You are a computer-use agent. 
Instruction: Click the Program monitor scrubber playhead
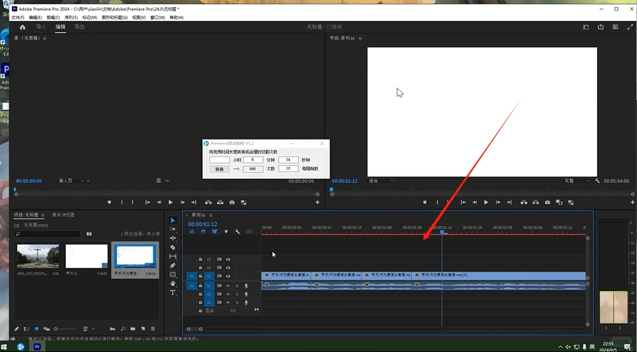tap(331, 189)
